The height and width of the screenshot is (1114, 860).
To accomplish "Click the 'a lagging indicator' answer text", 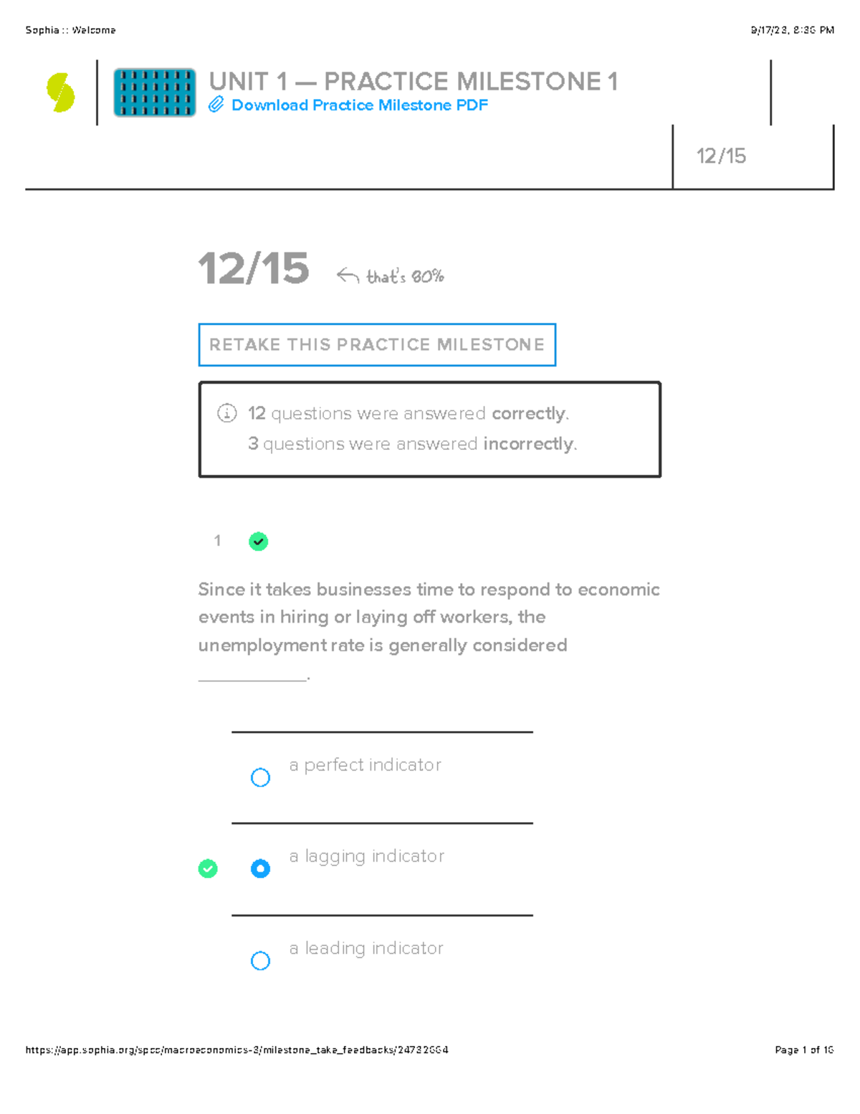I will (x=366, y=856).
